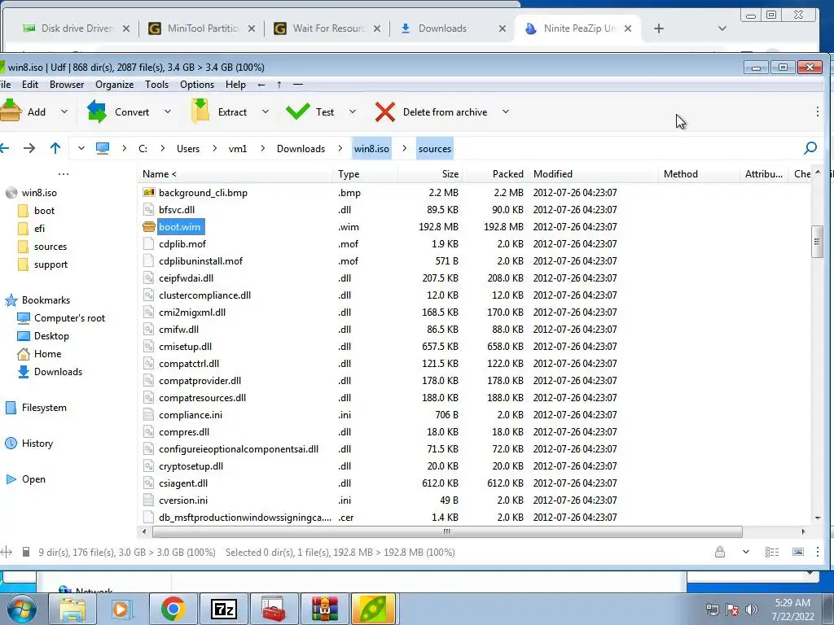Click the win8.iso breadcrumb
This screenshot has height=625, width=834.
(371, 149)
